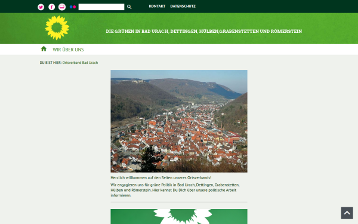Open the Wir über uns menu
358x224 pixels.
coord(68,50)
